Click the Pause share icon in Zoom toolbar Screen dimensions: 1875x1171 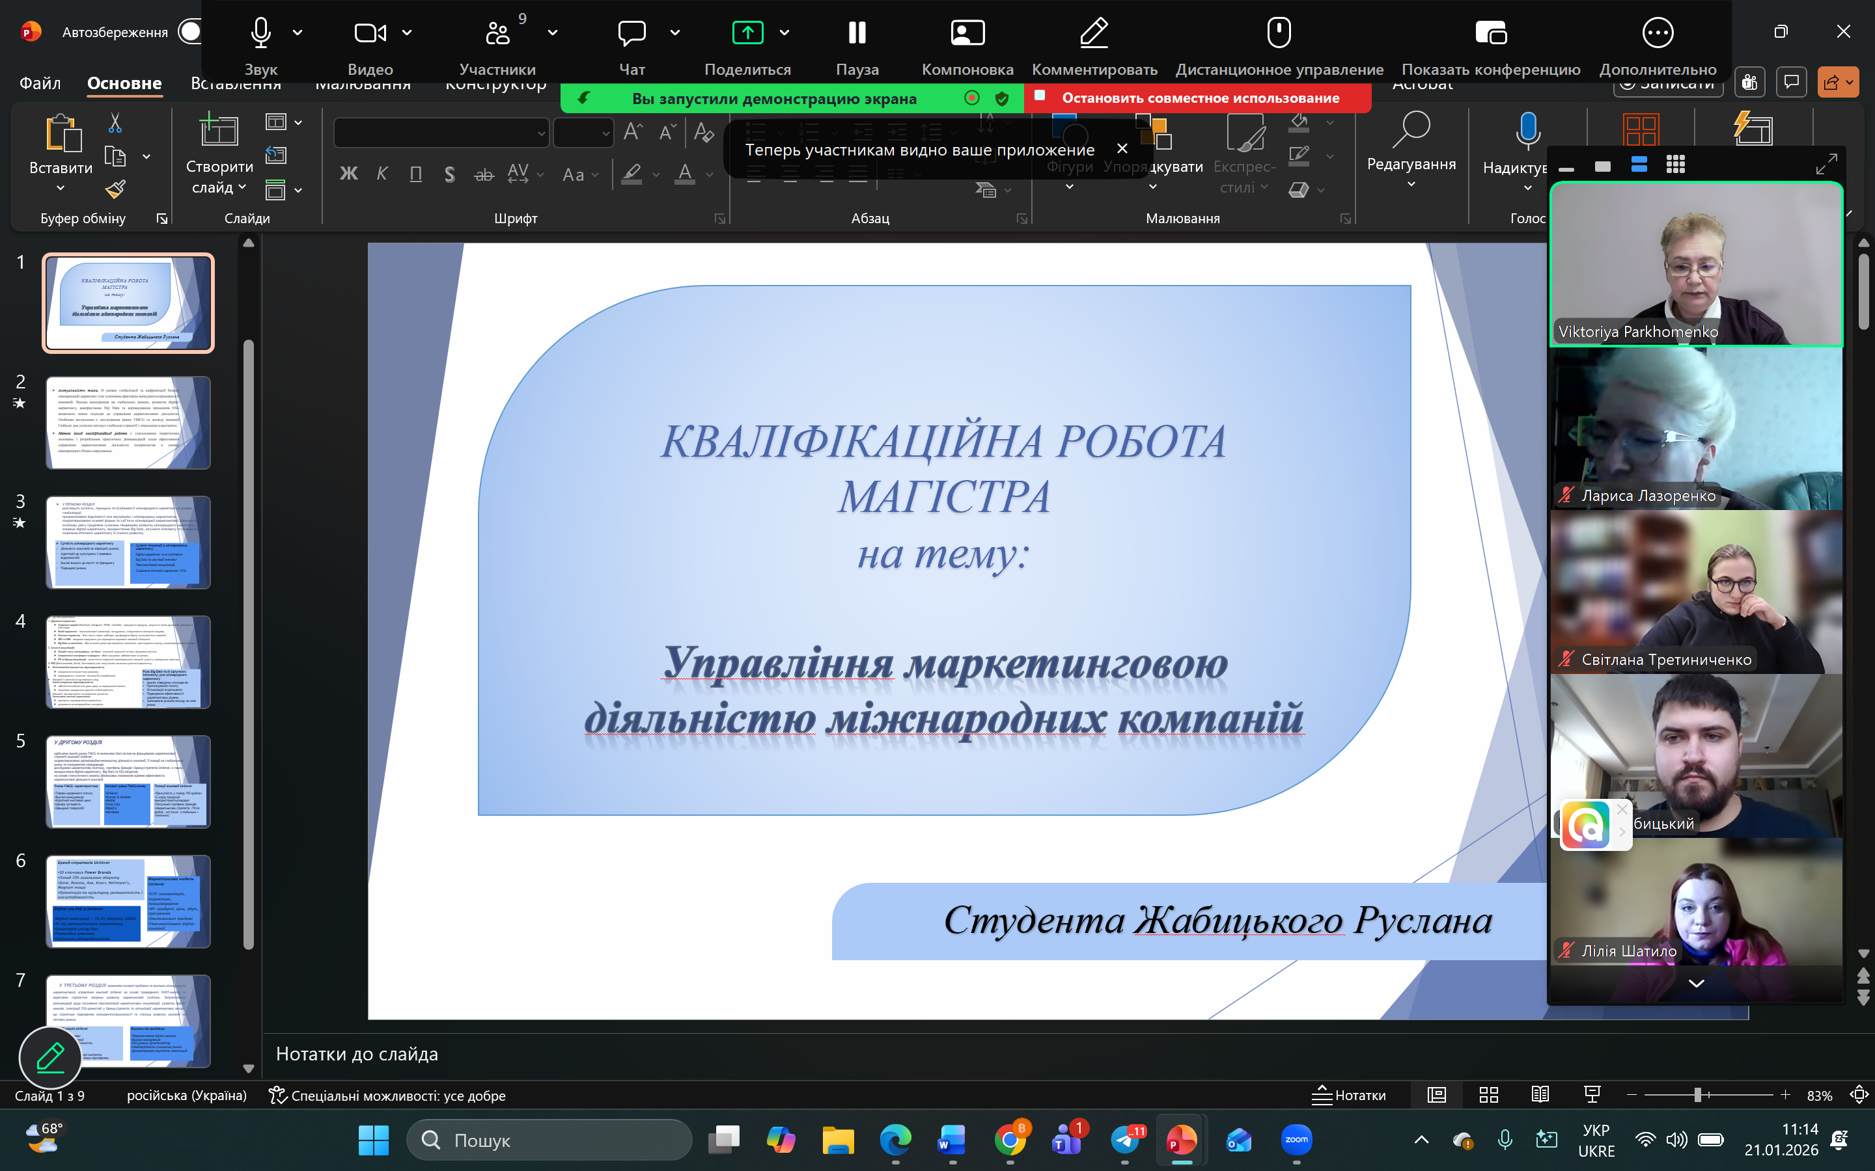(x=857, y=33)
